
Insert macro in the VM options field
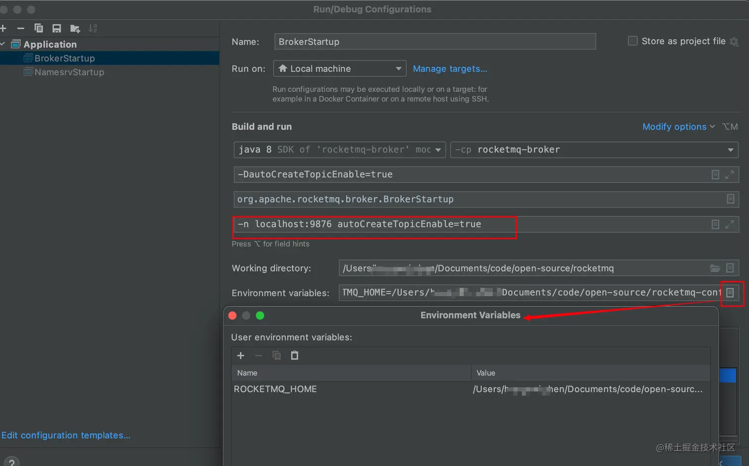click(715, 175)
